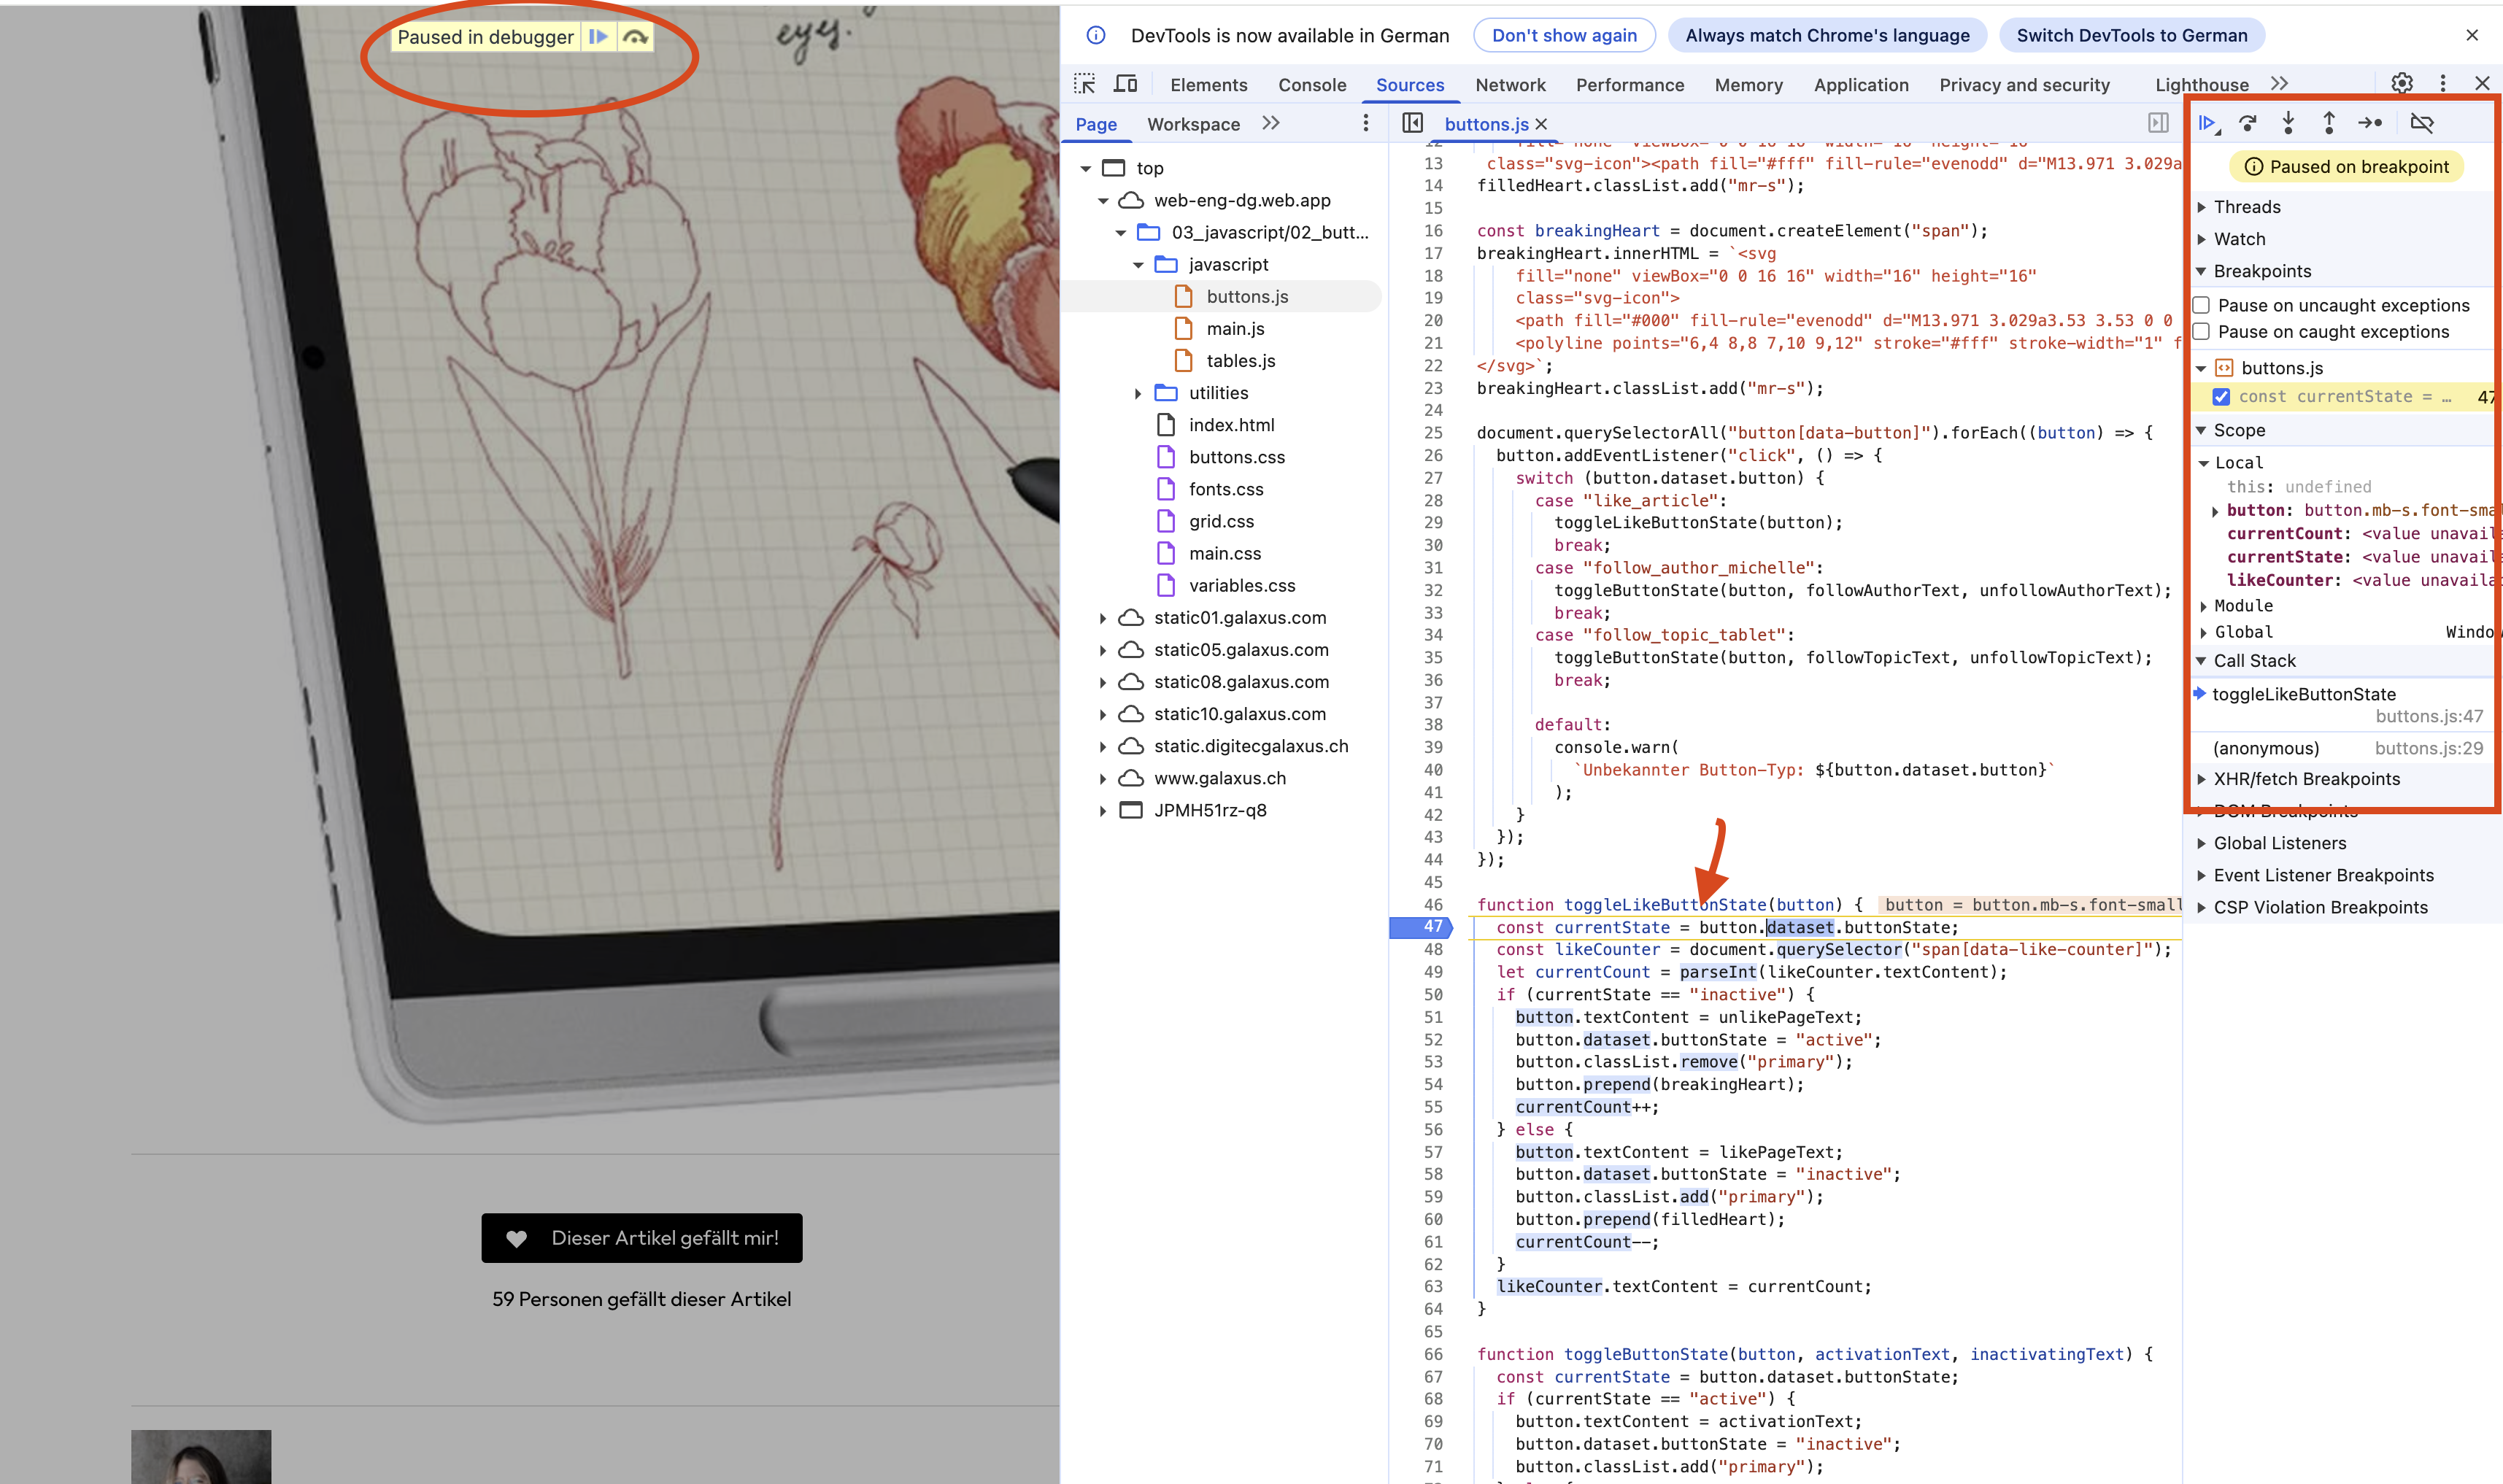This screenshot has width=2503, height=1484.
Task: Click the Step out of function icon
Action: coord(2329,123)
